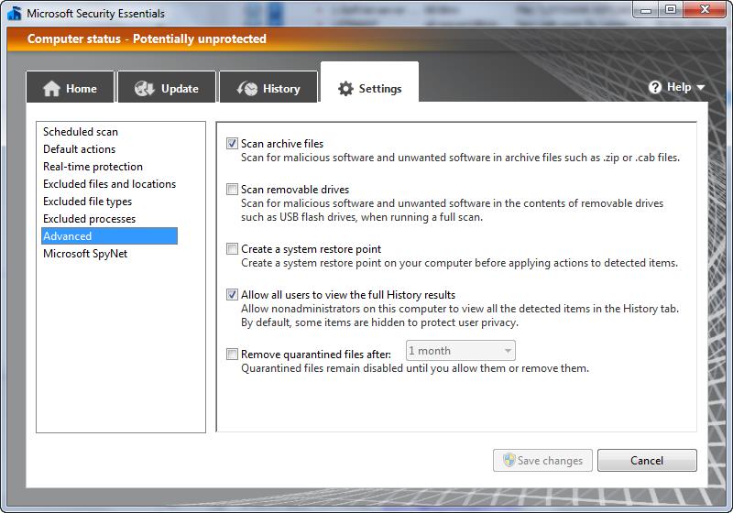
Task: Click the Save changes button
Action: [x=542, y=460]
